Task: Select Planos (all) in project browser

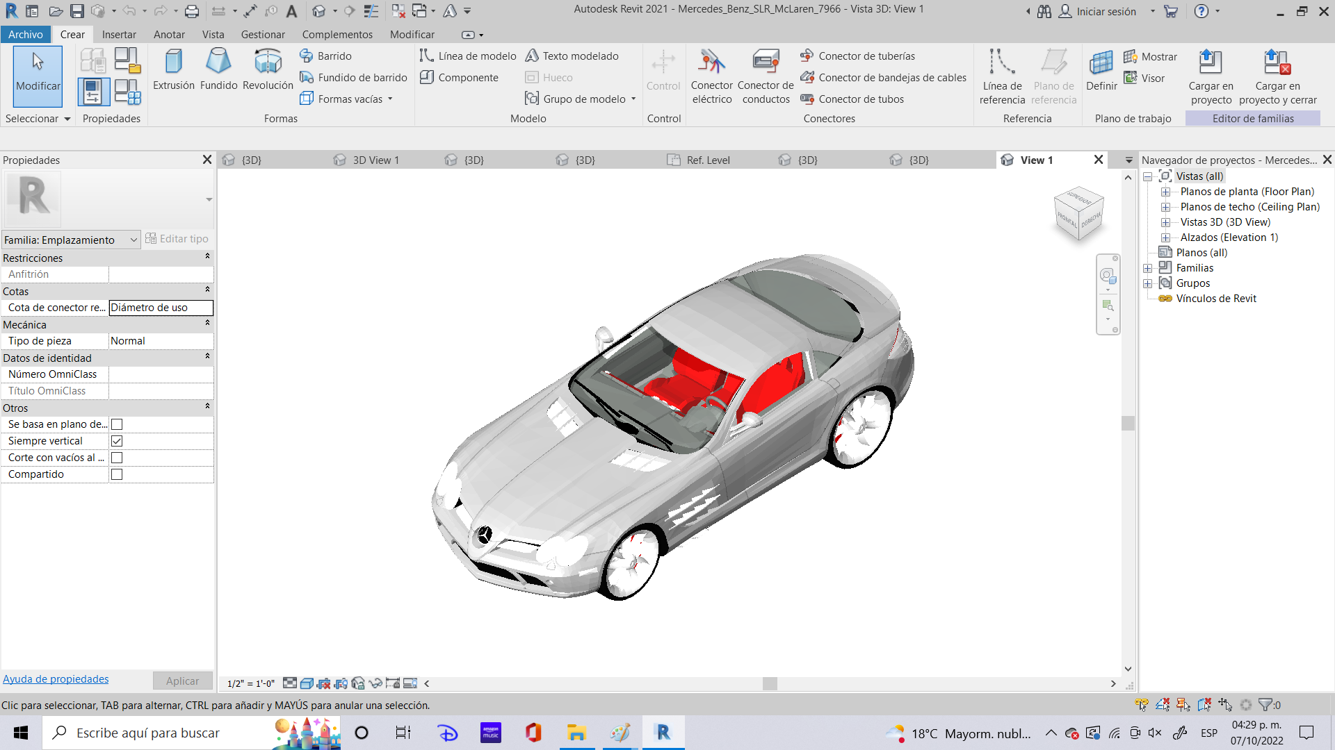Action: 1201,253
